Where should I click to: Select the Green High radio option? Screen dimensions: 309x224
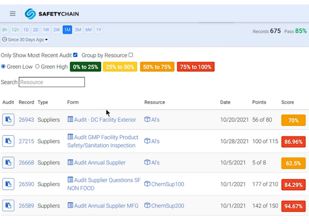point(37,66)
